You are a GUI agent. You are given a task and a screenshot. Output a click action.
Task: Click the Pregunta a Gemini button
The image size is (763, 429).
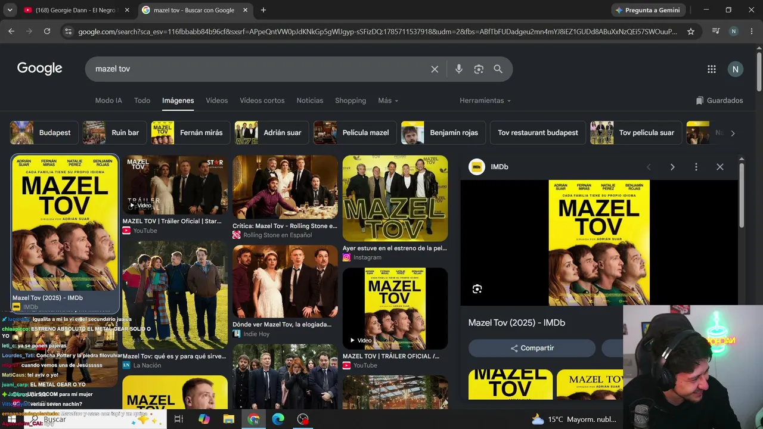[x=648, y=10]
